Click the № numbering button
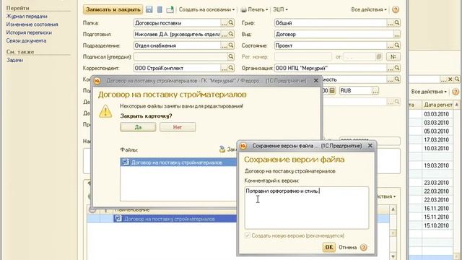The image size is (462, 260). (x=393, y=56)
